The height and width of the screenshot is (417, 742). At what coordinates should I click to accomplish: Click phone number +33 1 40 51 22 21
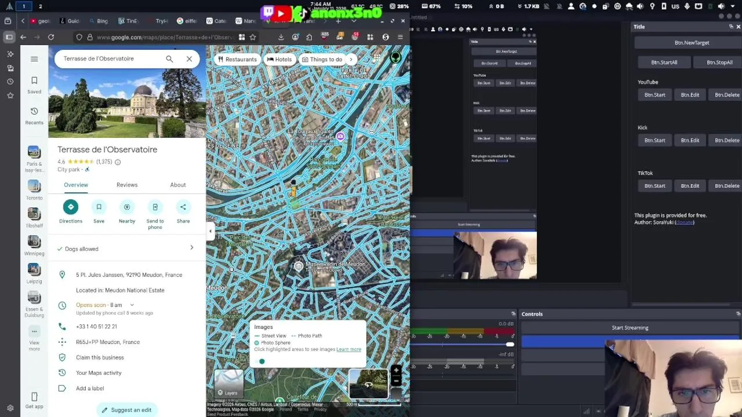click(96, 327)
